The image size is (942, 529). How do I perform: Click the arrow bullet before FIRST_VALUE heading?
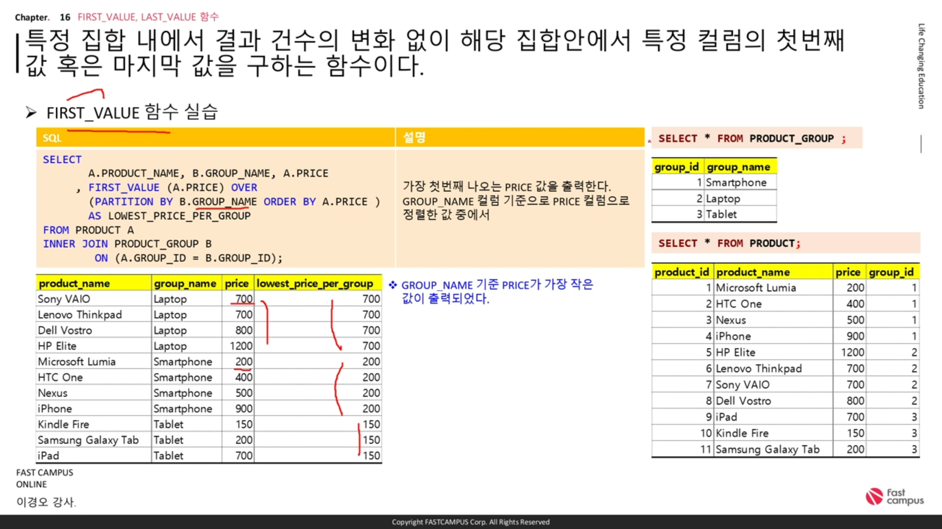click(x=31, y=113)
